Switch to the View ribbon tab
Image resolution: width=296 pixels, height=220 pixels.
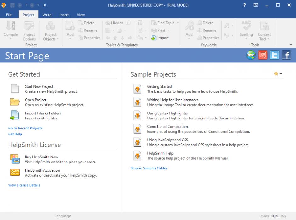coord(81,15)
